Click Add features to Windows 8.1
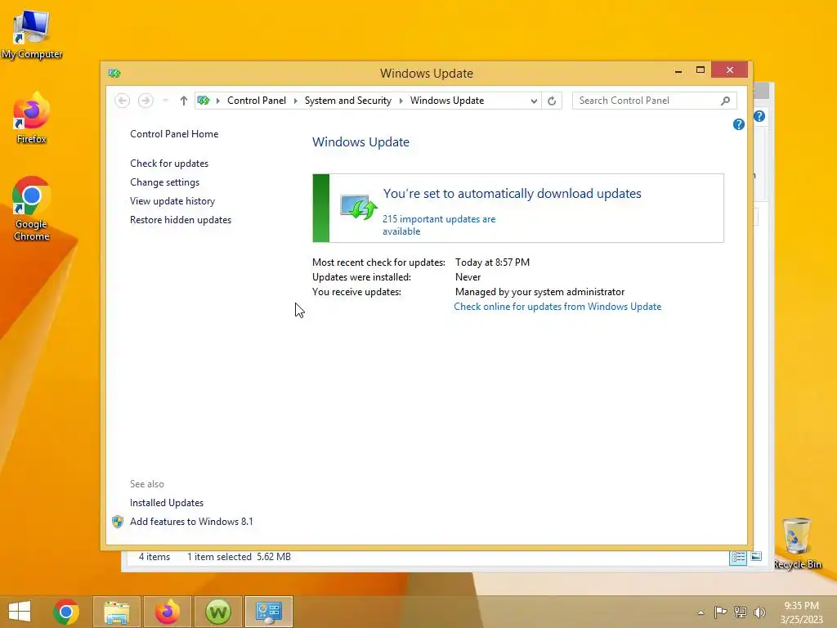This screenshot has height=628, width=837. click(191, 521)
